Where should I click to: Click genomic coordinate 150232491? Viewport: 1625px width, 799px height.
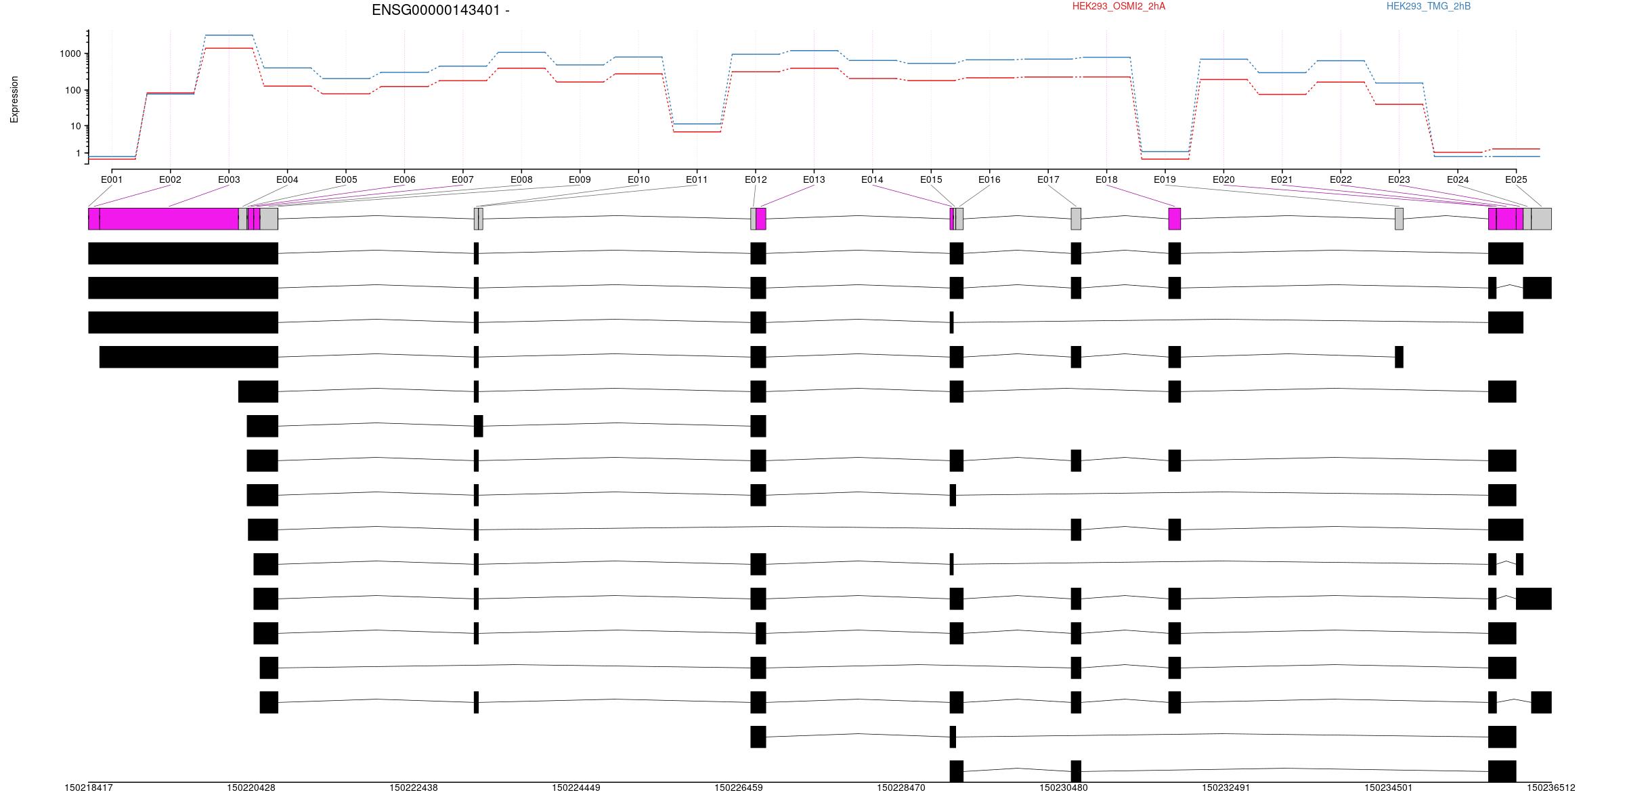(x=1226, y=788)
